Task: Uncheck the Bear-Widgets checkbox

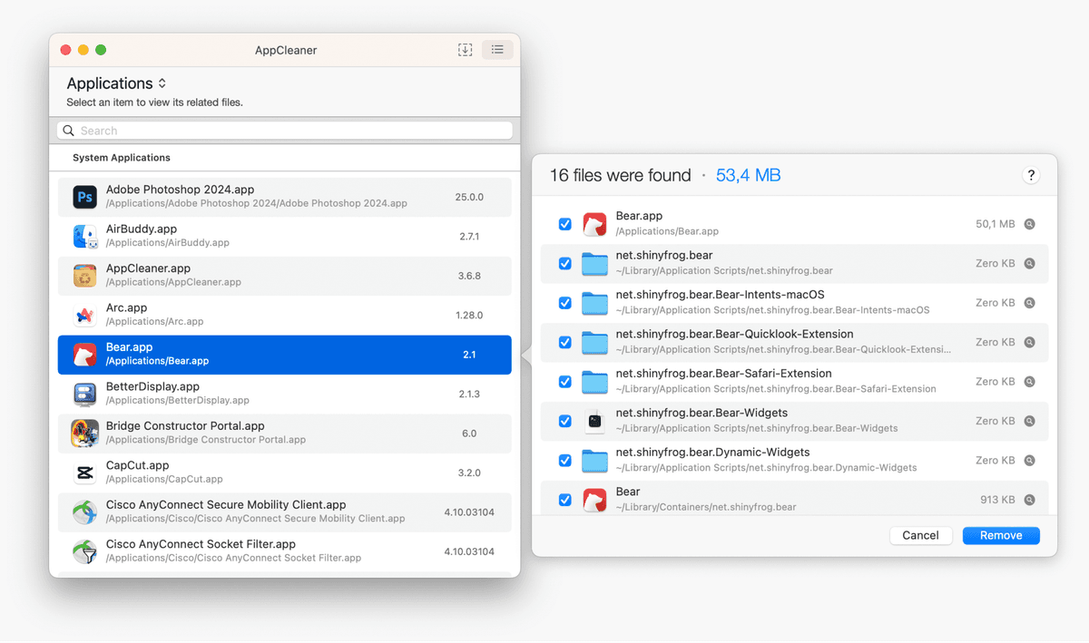Action: coord(565,421)
